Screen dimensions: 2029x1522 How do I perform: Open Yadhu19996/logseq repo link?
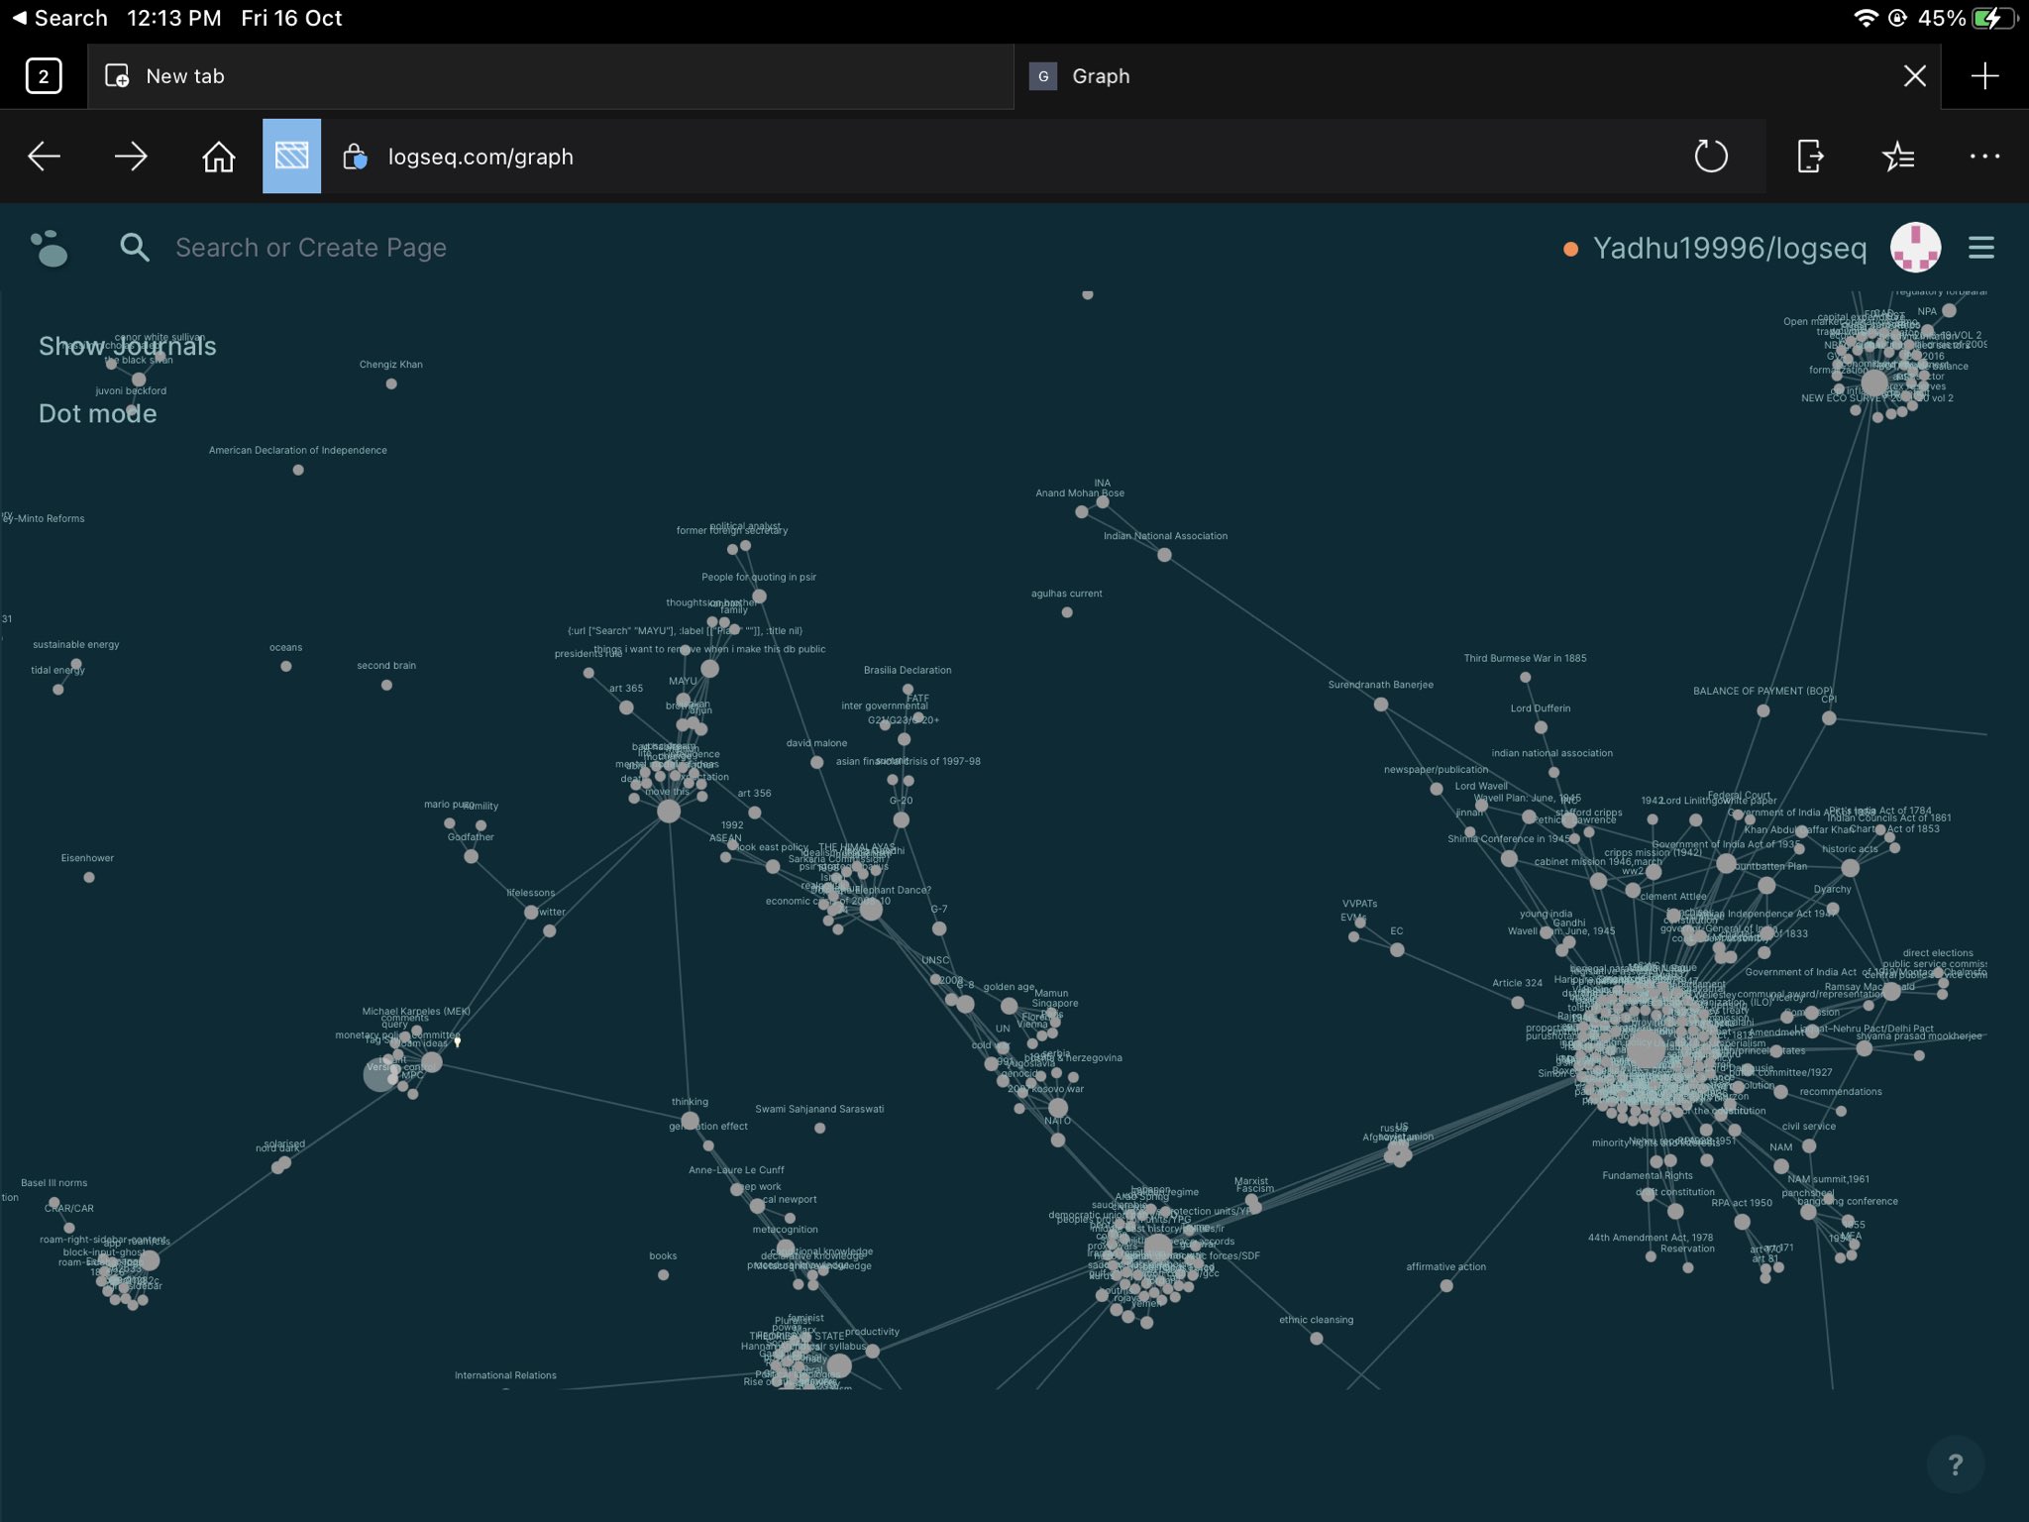[x=1729, y=248]
